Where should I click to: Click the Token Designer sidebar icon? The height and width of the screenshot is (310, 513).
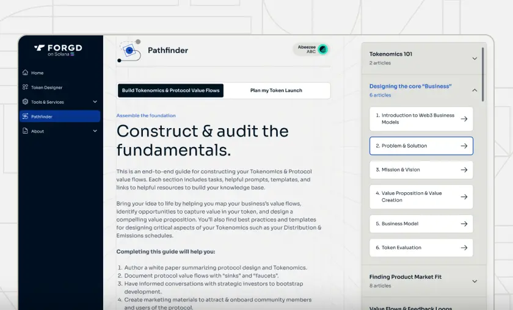25,87
